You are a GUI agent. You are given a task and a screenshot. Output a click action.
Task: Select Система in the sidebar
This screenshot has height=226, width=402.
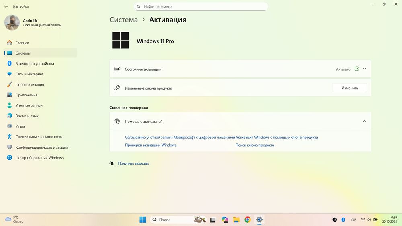[41, 53]
